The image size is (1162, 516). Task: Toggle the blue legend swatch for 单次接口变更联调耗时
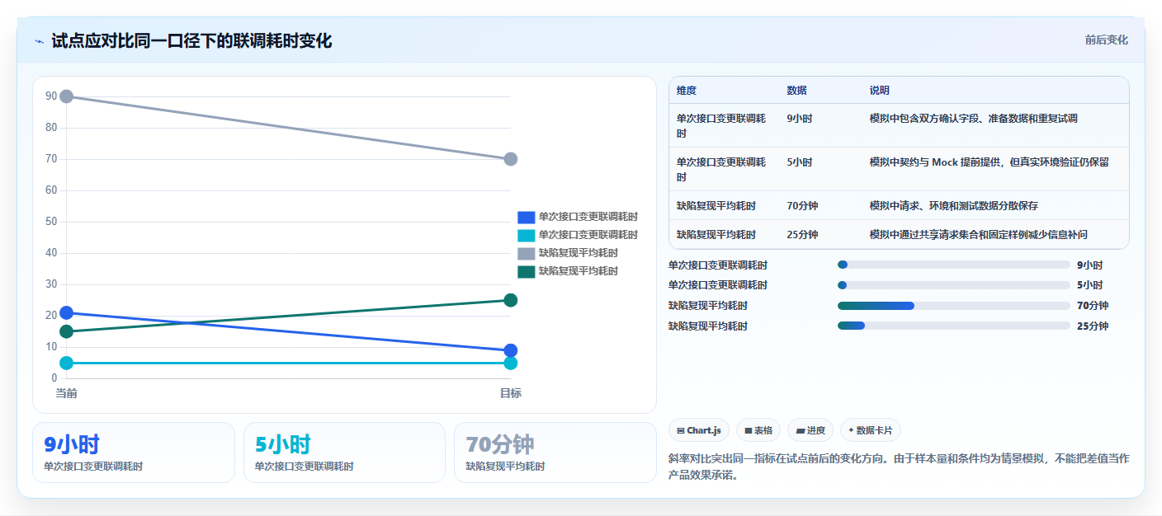click(x=527, y=217)
